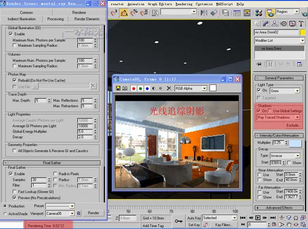The width and height of the screenshot is (308, 229).
Task: Click the Pan View hand icon
Action: 289,224
